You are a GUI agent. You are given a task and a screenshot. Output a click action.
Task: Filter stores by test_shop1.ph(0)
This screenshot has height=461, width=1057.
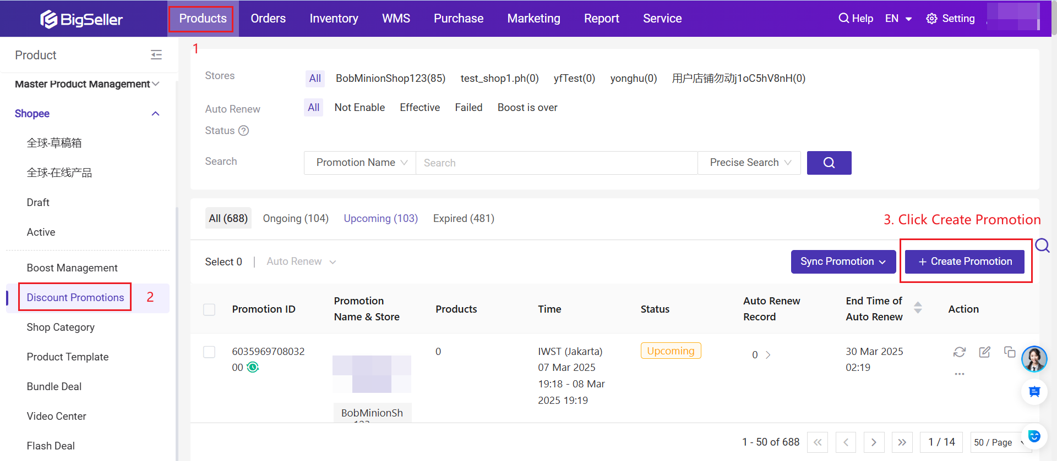click(499, 79)
